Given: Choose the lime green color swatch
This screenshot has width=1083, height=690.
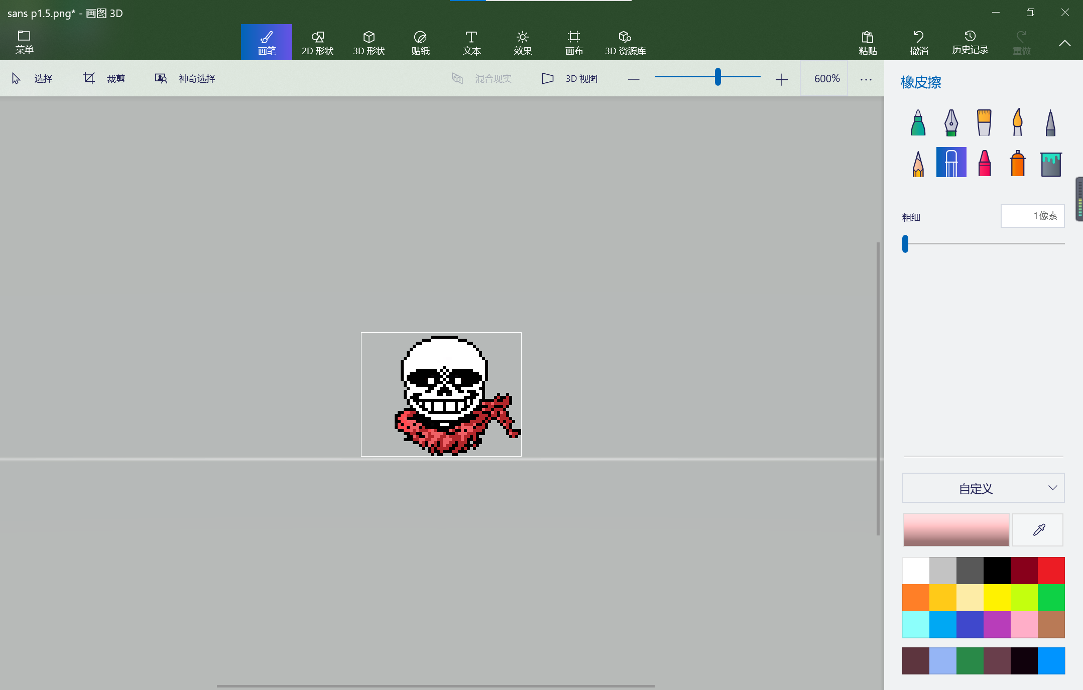Looking at the screenshot, I should click(x=1024, y=598).
